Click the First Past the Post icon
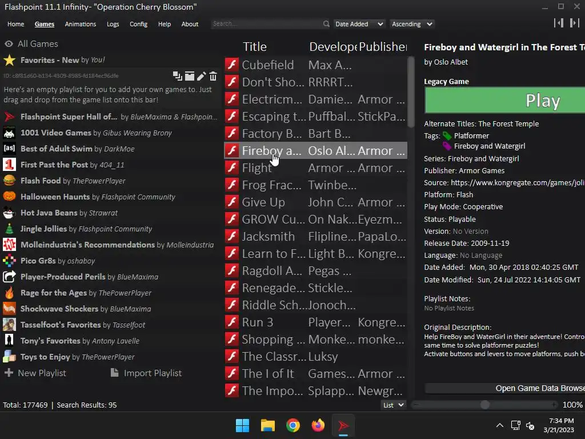The width and height of the screenshot is (585, 439). (x=9, y=165)
